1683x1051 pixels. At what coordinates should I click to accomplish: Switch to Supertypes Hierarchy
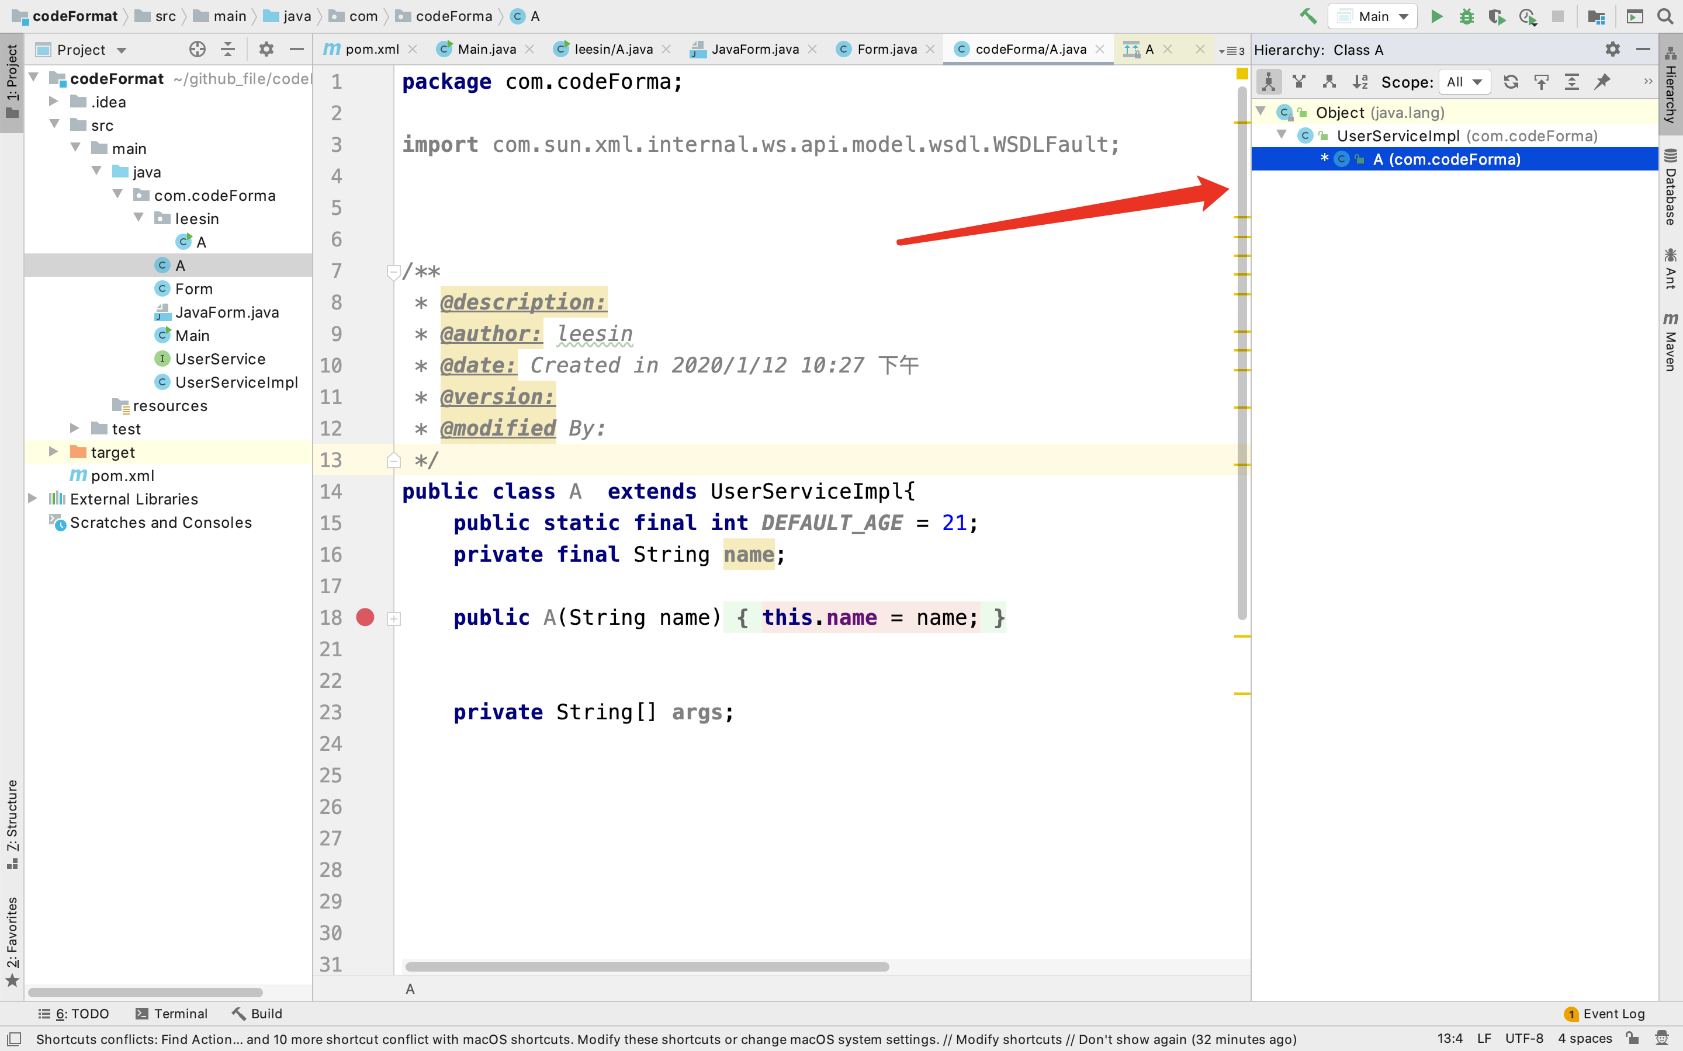pyautogui.click(x=1299, y=82)
